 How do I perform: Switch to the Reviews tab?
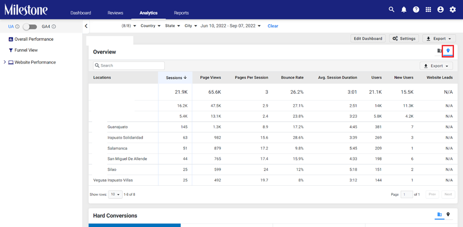115,13
